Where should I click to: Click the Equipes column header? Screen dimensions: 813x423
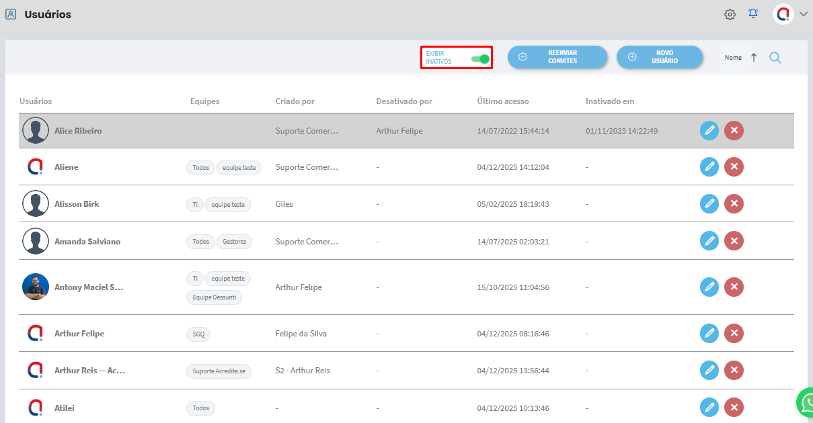(x=204, y=101)
